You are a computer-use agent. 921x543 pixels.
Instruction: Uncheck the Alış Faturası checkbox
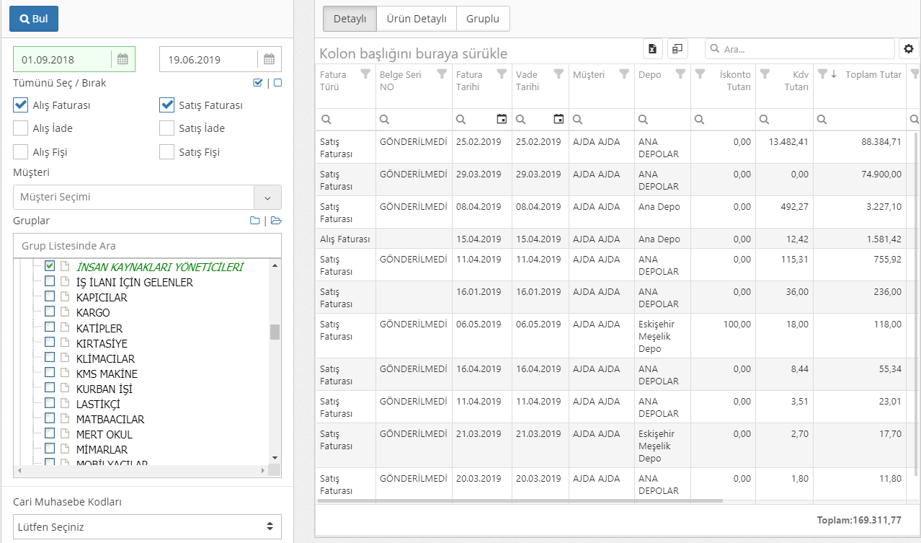tap(21, 105)
